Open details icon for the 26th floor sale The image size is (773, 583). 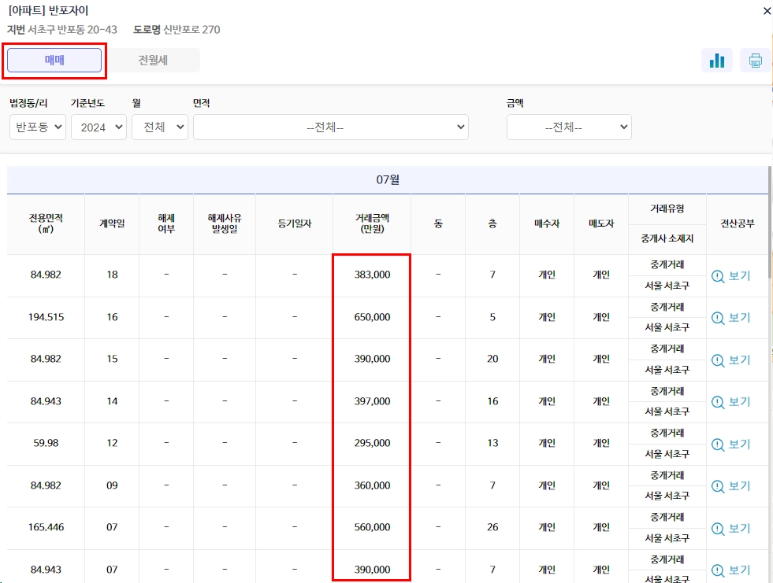click(x=733, y=528)
